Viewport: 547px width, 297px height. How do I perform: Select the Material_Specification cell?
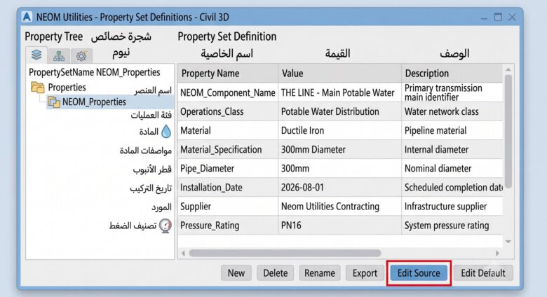(x=228, y=149)
